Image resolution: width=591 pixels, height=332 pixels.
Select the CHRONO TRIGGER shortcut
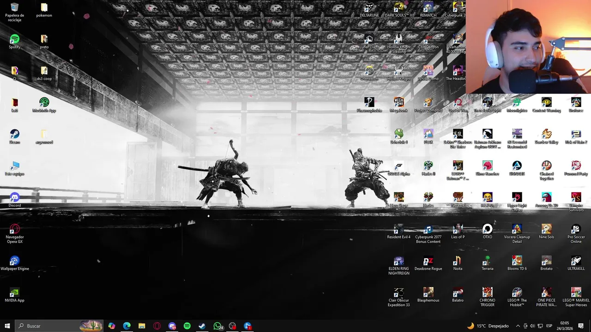487,297
